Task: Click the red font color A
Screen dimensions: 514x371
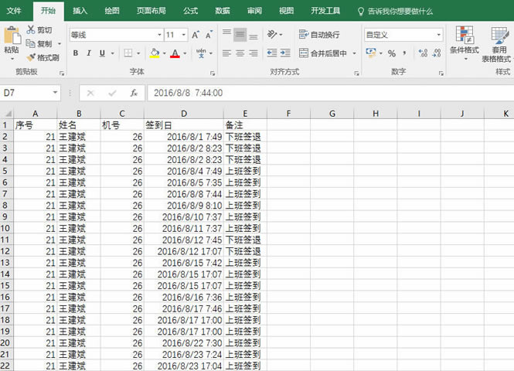Action: click(175, 53)
